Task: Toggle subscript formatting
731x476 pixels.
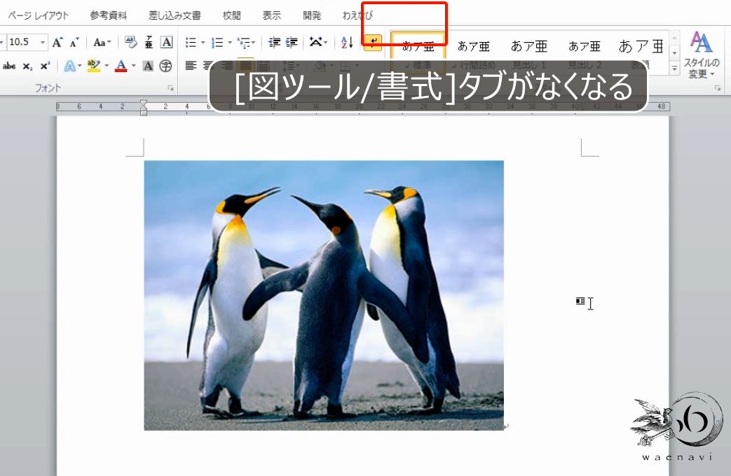Action: pos(27,66)
